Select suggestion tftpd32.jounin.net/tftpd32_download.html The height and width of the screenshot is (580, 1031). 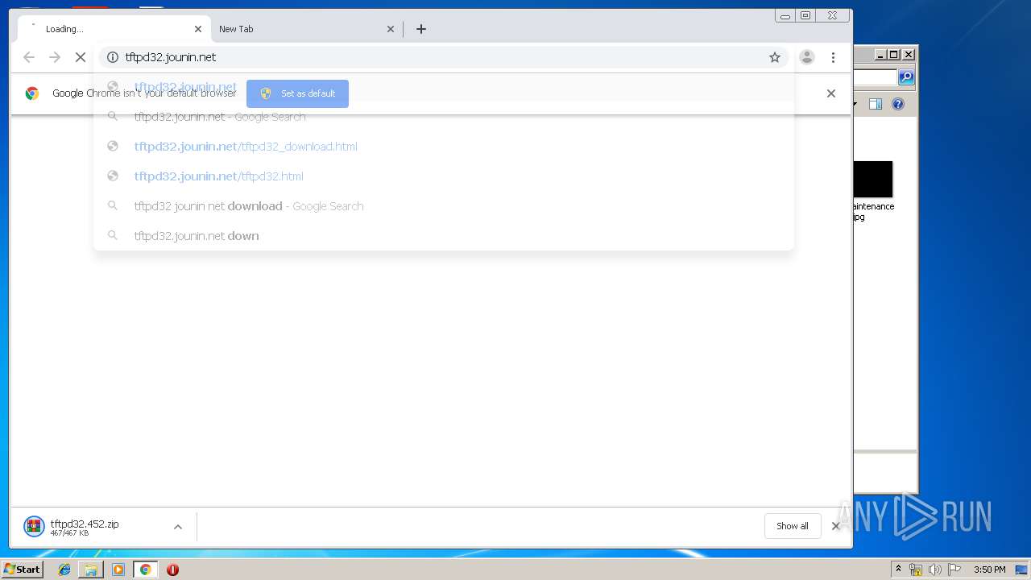444,147
